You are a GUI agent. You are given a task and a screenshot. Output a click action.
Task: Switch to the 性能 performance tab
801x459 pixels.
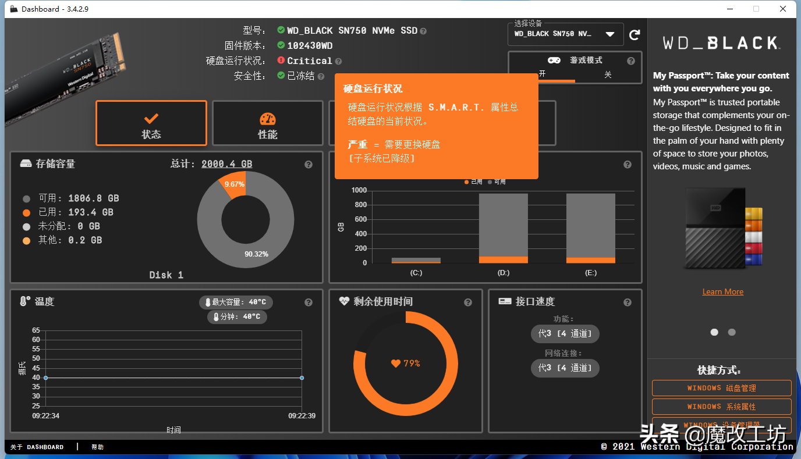pyautogui.click(x=268, y=123)
